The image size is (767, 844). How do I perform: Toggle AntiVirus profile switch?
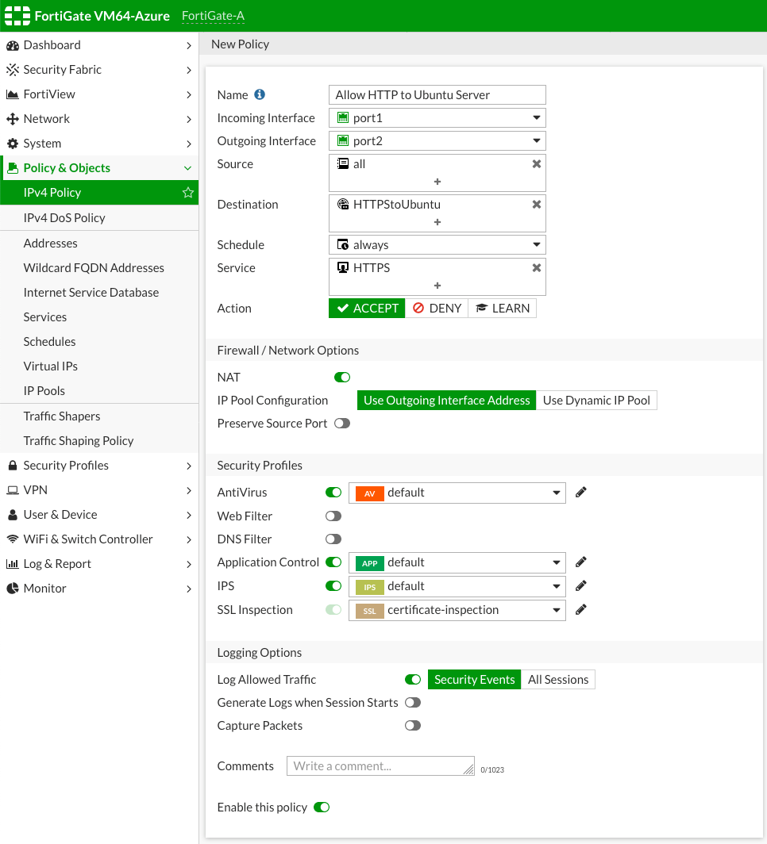(333, 493)
